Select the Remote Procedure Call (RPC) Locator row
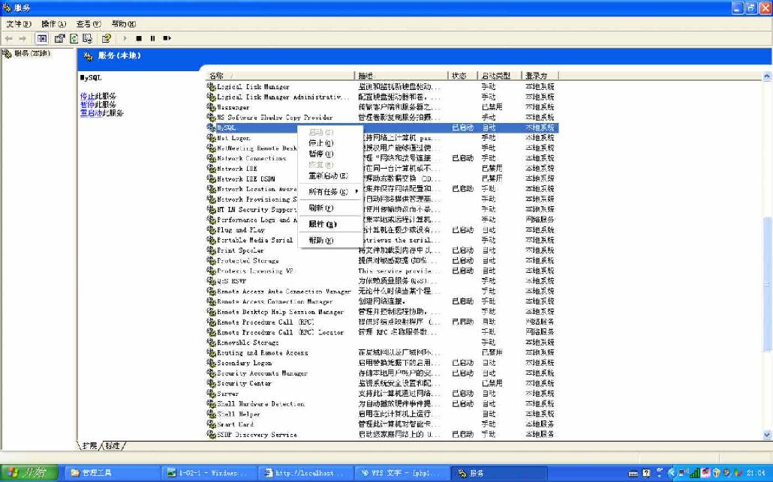This screenshot has height=482, width=773. click(382, 332)
